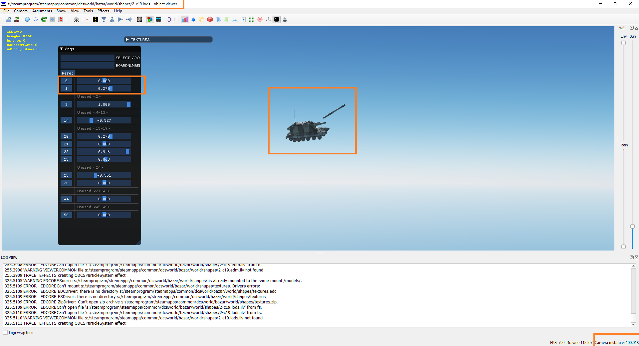Close the weather side panel

pyautogui.click(x=636, y=28)
